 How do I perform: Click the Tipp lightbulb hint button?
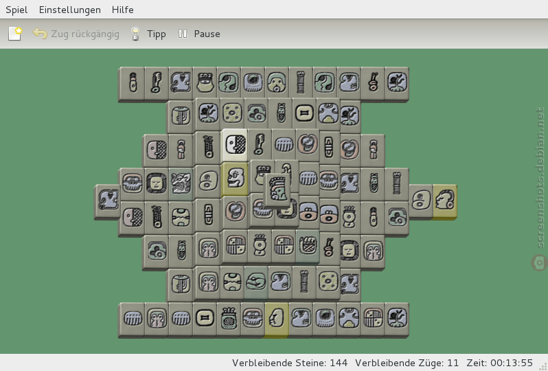(x=148, y=34)
